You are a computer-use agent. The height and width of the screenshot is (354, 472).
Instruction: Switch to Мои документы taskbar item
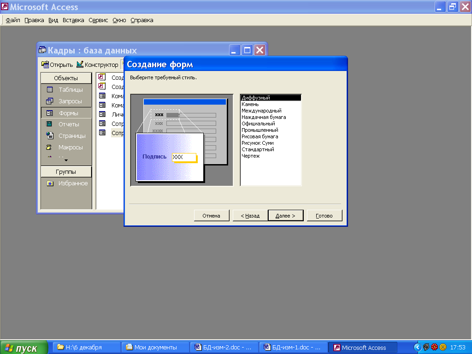155,348
